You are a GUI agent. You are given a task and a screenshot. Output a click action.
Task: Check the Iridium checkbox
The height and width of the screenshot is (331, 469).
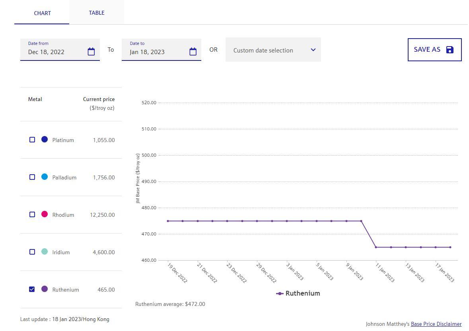click(32, 252)
